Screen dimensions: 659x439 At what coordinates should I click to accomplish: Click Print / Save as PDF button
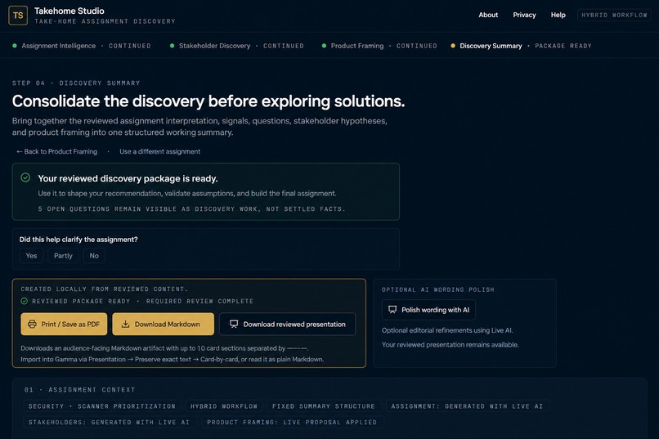coord(64,324)
